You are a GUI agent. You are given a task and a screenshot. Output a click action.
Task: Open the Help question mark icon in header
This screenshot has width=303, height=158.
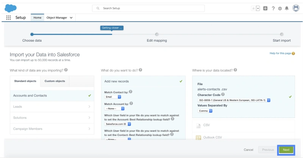click(x=273, y=8)
